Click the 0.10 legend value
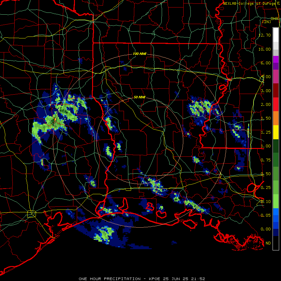The image size is (281, 281). [266, 202]
